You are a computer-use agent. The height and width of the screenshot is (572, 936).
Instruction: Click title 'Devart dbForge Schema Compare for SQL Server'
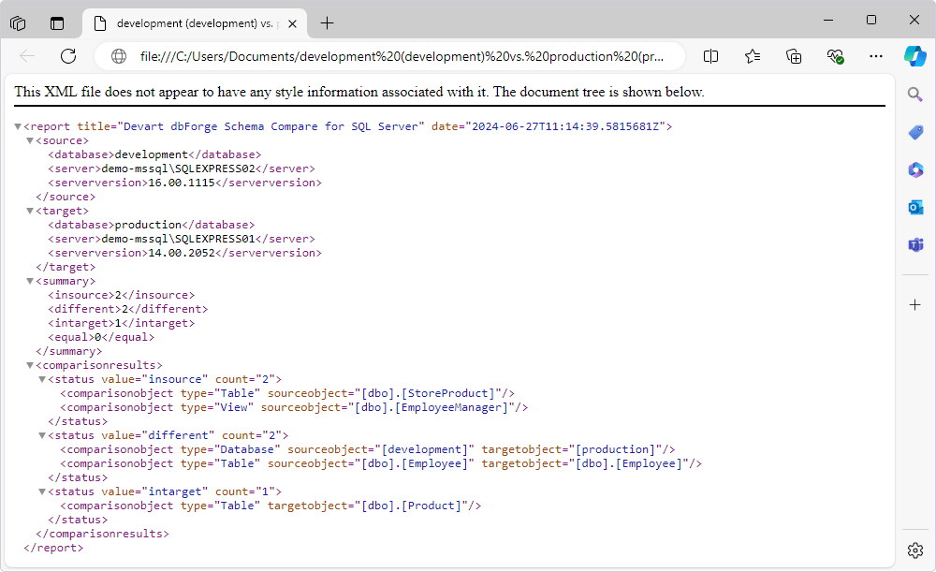point(271,126)
